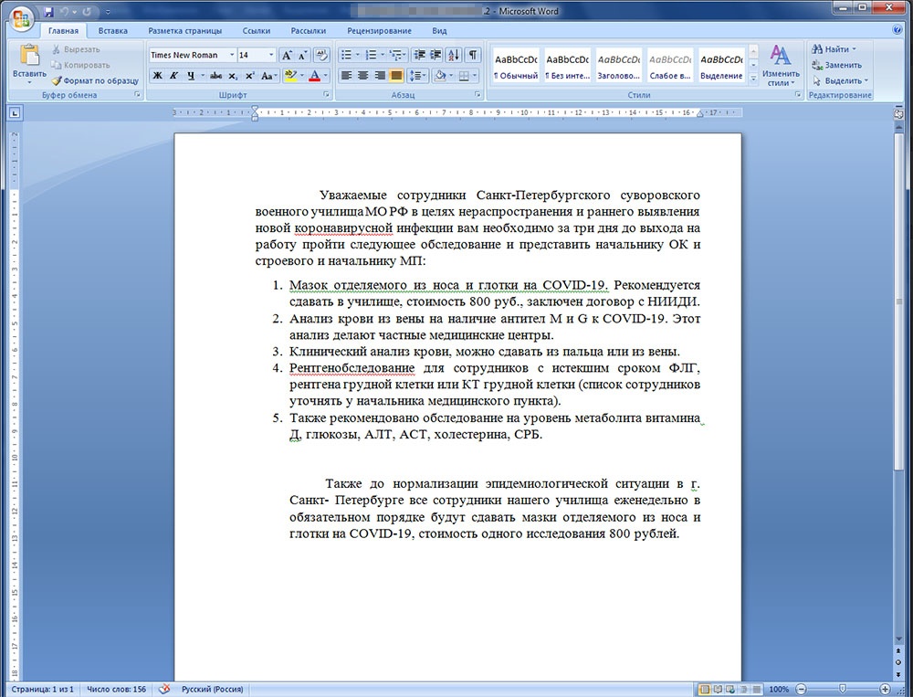
Task: Open the round Office button menu
Action: pyautogui.click(x=22, y=18)
